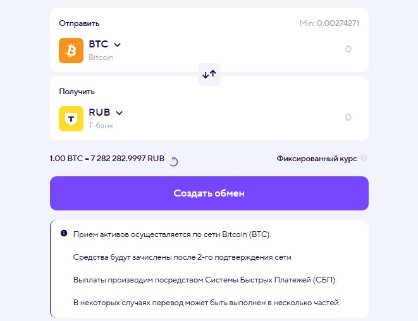Screen dimensions: 418x321
Task: Toggle the Фиксированный курс label
Action: 316,159
